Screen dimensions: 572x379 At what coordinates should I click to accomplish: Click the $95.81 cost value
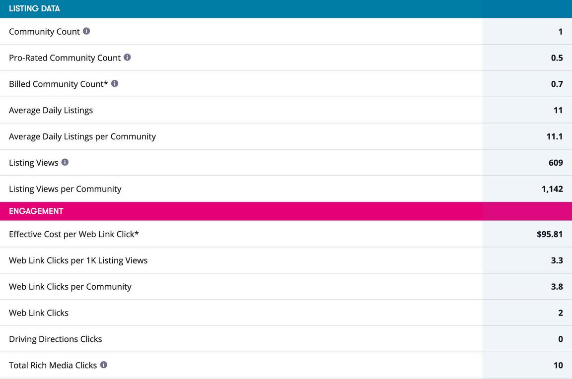(550, 234)
